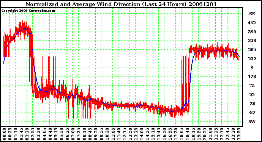Click the 09:20 time label
The width and height of the screenshot is (262, 142).
tap(95, 134)
